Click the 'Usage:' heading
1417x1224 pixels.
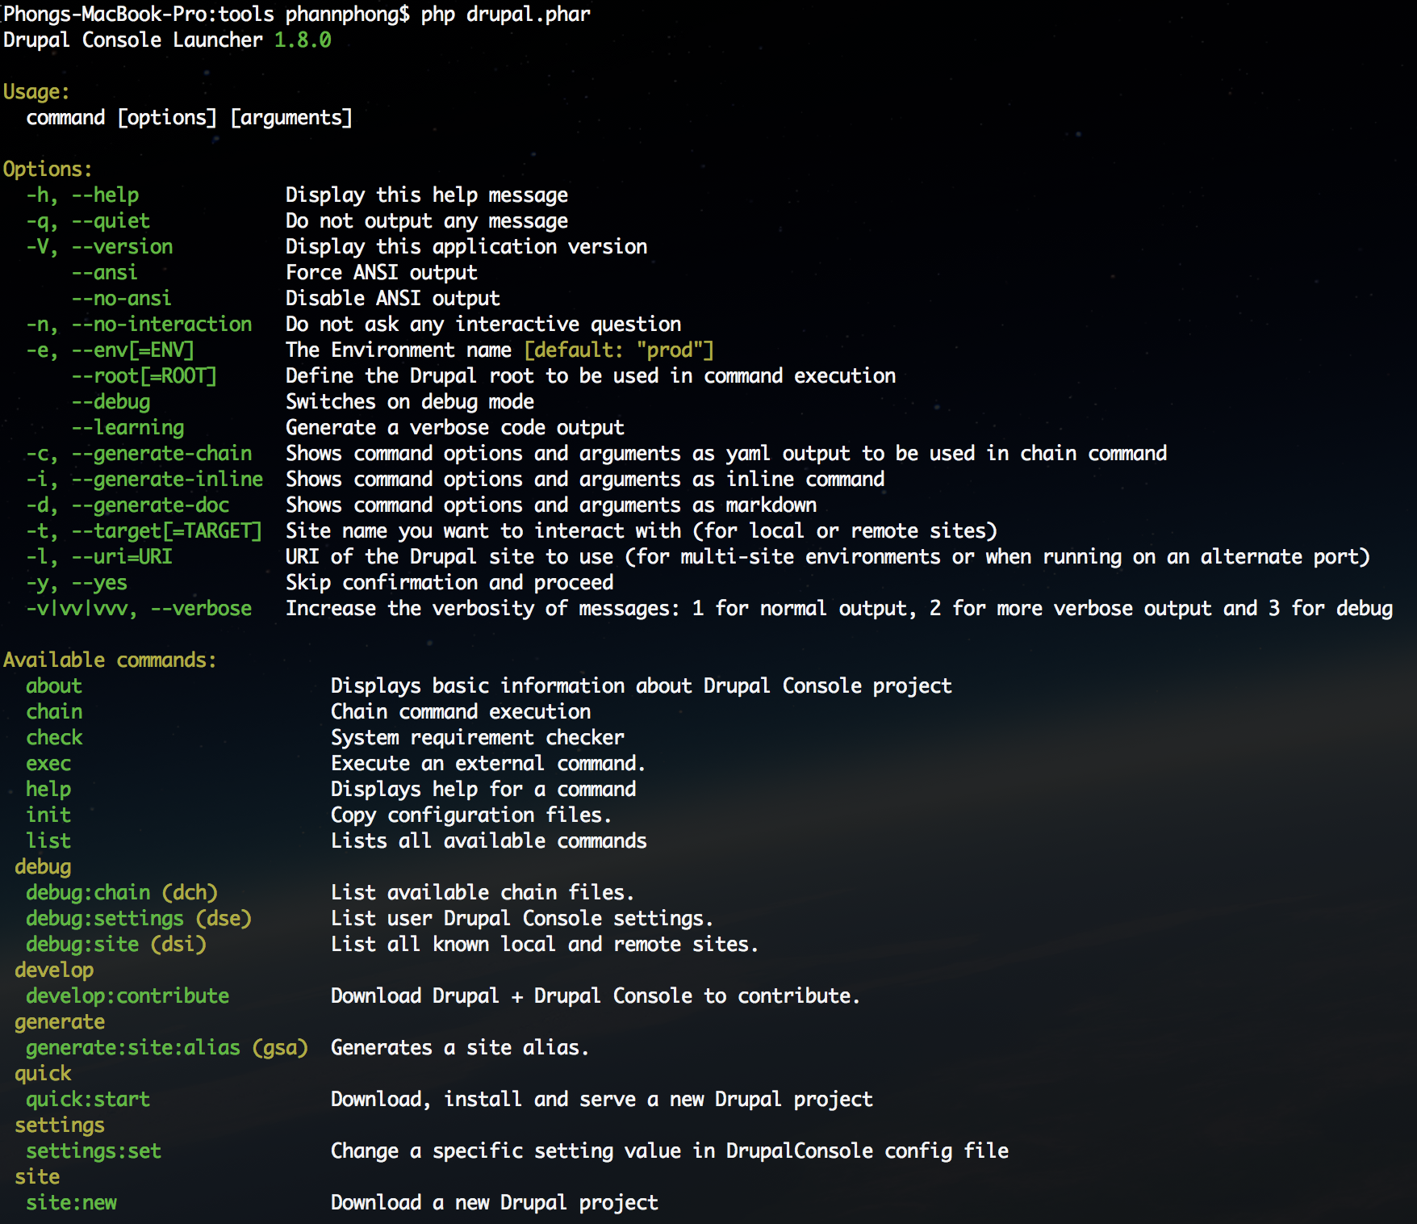coord(36,92)
